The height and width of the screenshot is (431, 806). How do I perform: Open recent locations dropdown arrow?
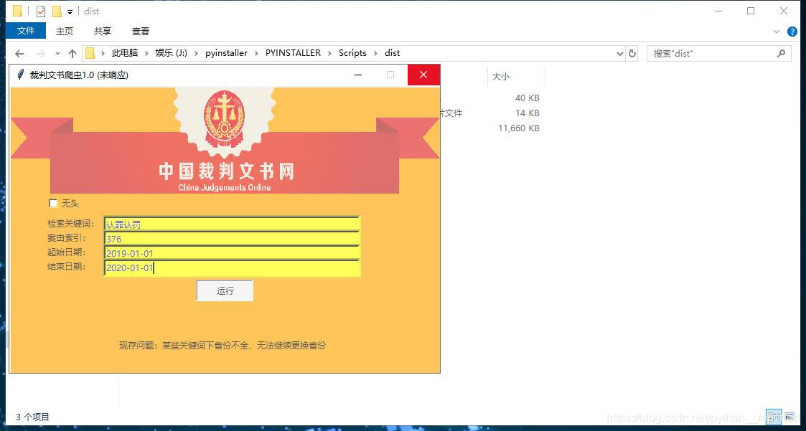pyautogui.click(x=57, y=53)
